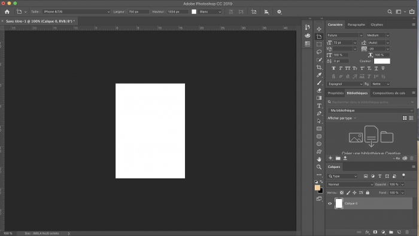Select the Sans titre-1 document tab
The width and height of the screenshot is (419, 236).
(x=40, y=21)
